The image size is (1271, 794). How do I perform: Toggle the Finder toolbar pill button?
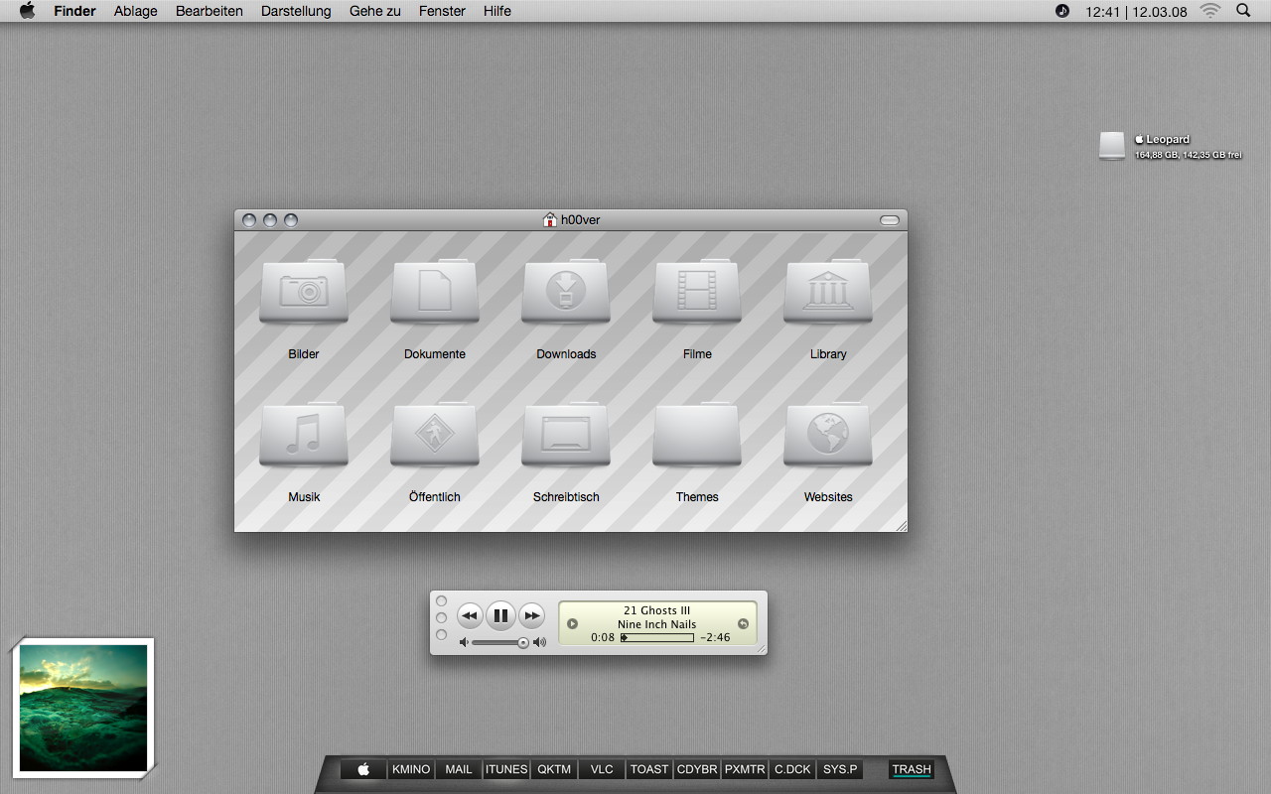pos(890,219)
